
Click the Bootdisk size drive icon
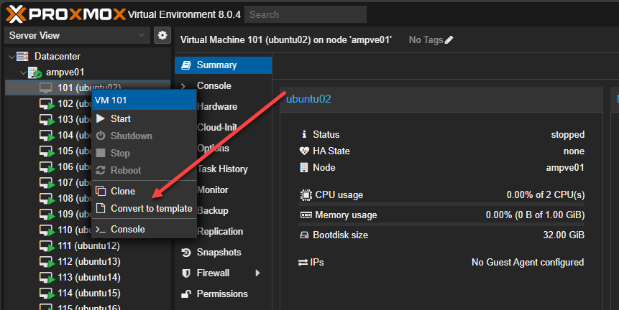(x=304, y=235)
